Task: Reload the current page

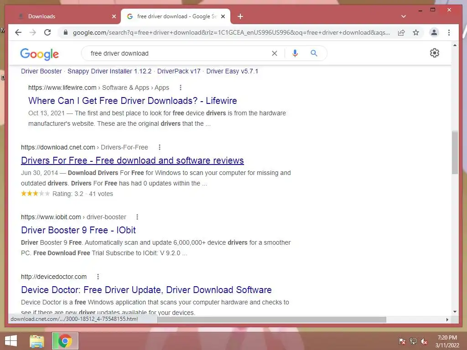Action: coord(47,32)
